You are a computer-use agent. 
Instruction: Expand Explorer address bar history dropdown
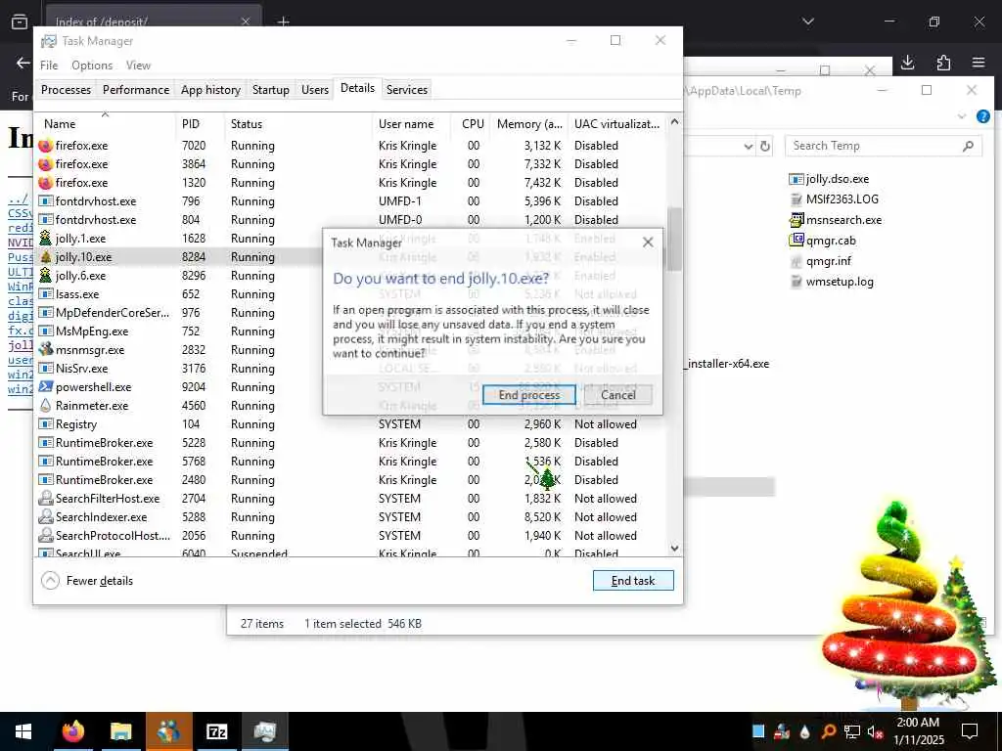[749, 147]
